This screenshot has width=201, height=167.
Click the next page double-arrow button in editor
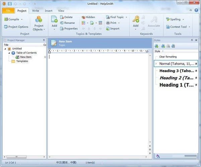click(150, 153)
